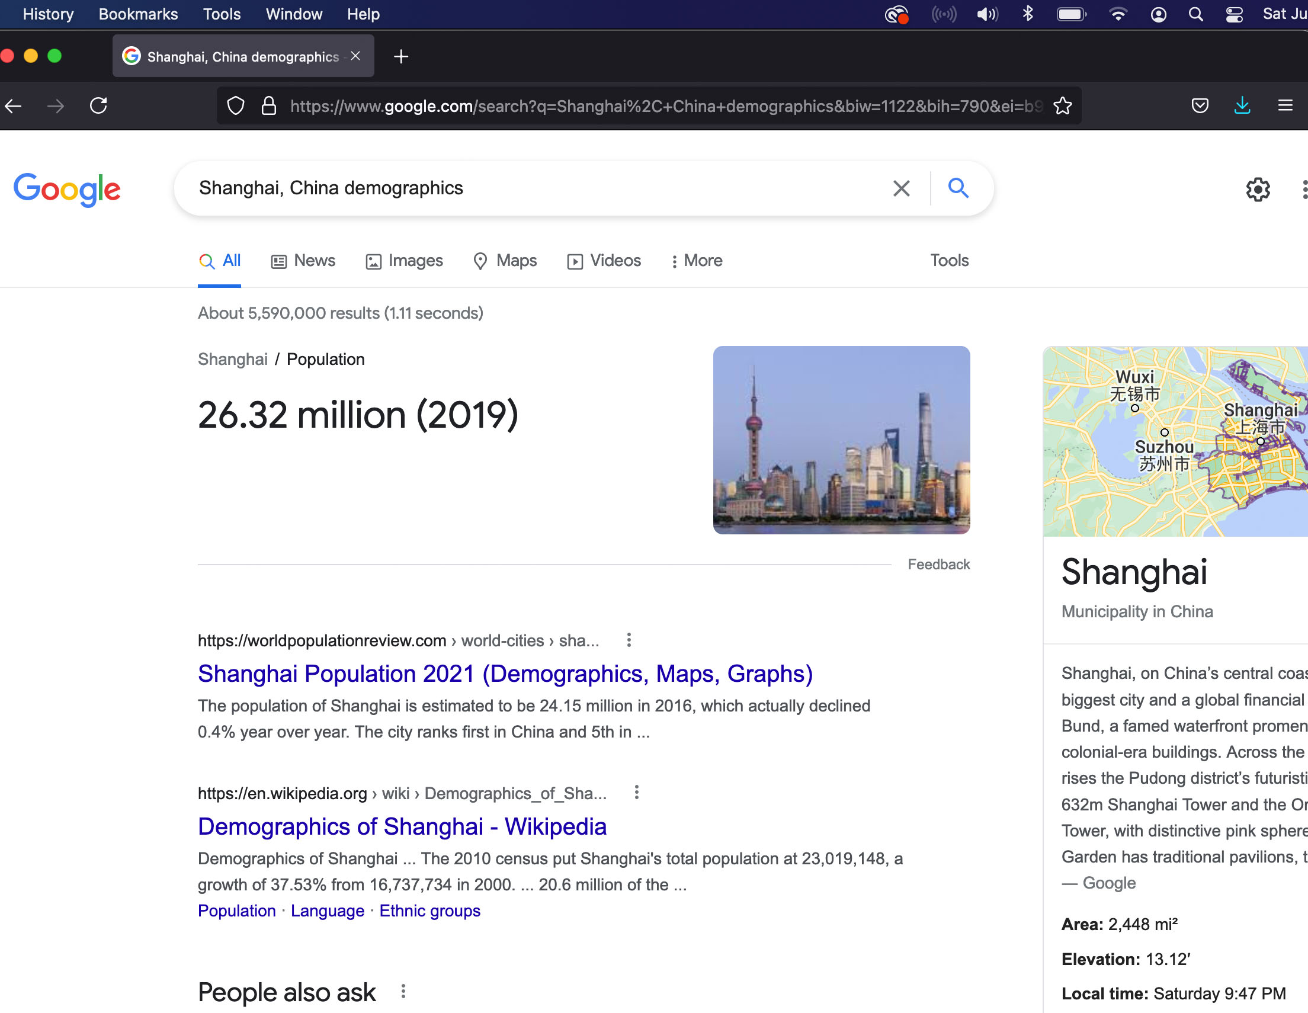Click the battery status icon
Image resolution: width=1308 pixels, height=1013 pixels.
point(1072,14)
